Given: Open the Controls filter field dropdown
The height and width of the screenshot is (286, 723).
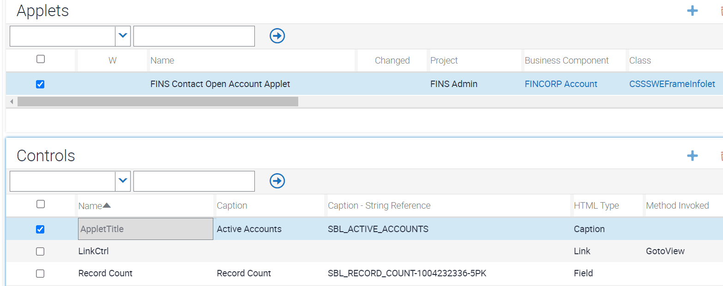Looking at the screenshot, I should [x=123, y=181].
